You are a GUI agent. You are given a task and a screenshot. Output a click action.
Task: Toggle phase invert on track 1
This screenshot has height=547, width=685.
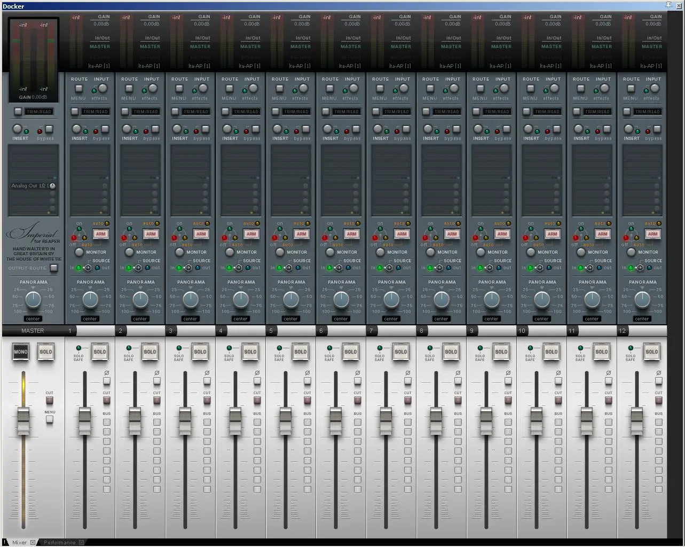tap(107, 381)
